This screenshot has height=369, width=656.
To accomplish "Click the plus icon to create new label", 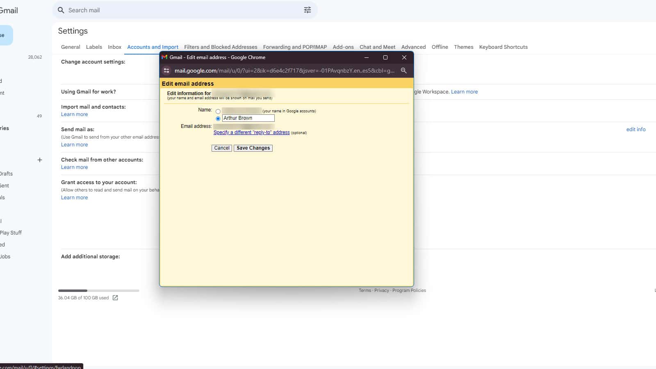I will (x=40, y=160).
